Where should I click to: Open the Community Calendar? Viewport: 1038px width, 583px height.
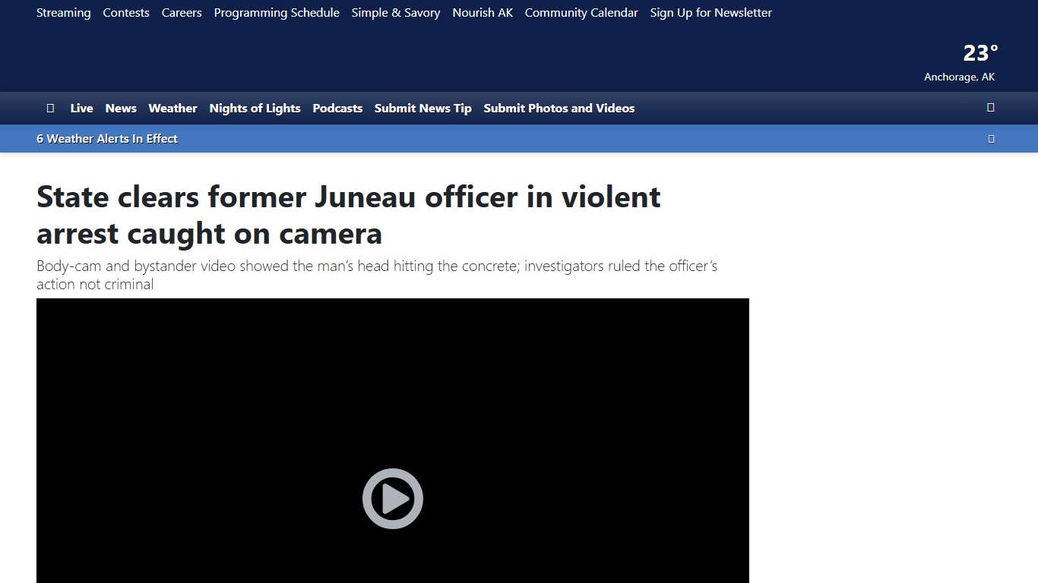pos(581,12)
